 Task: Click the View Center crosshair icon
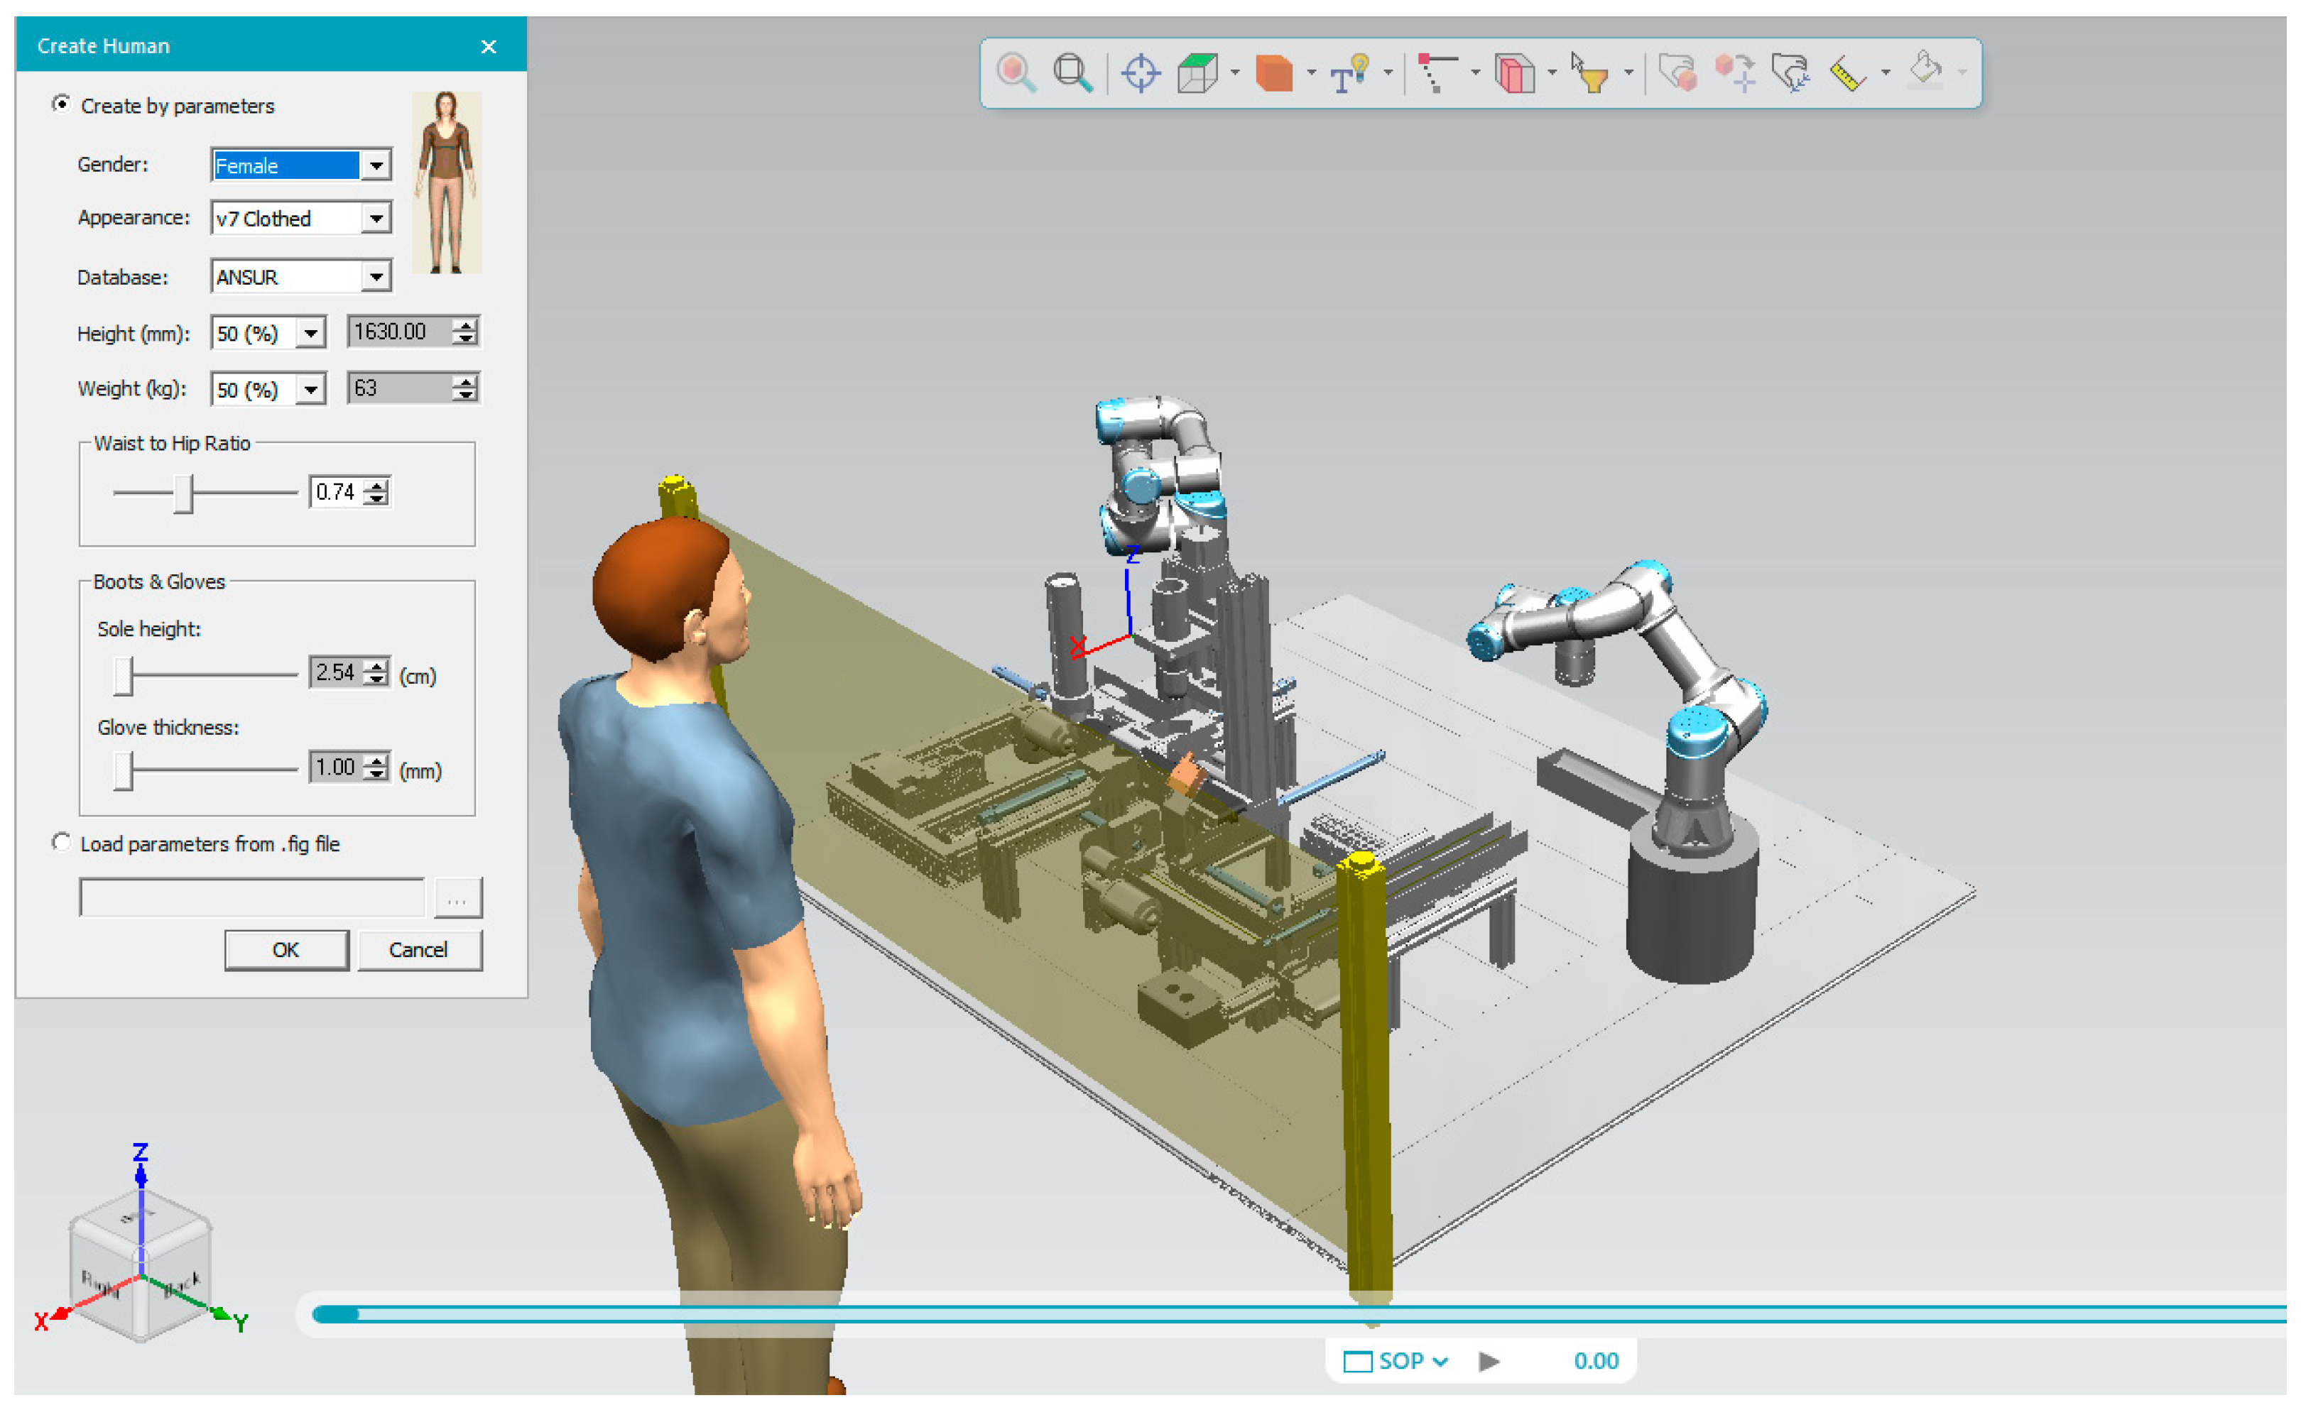click(x=1141, y=73)
